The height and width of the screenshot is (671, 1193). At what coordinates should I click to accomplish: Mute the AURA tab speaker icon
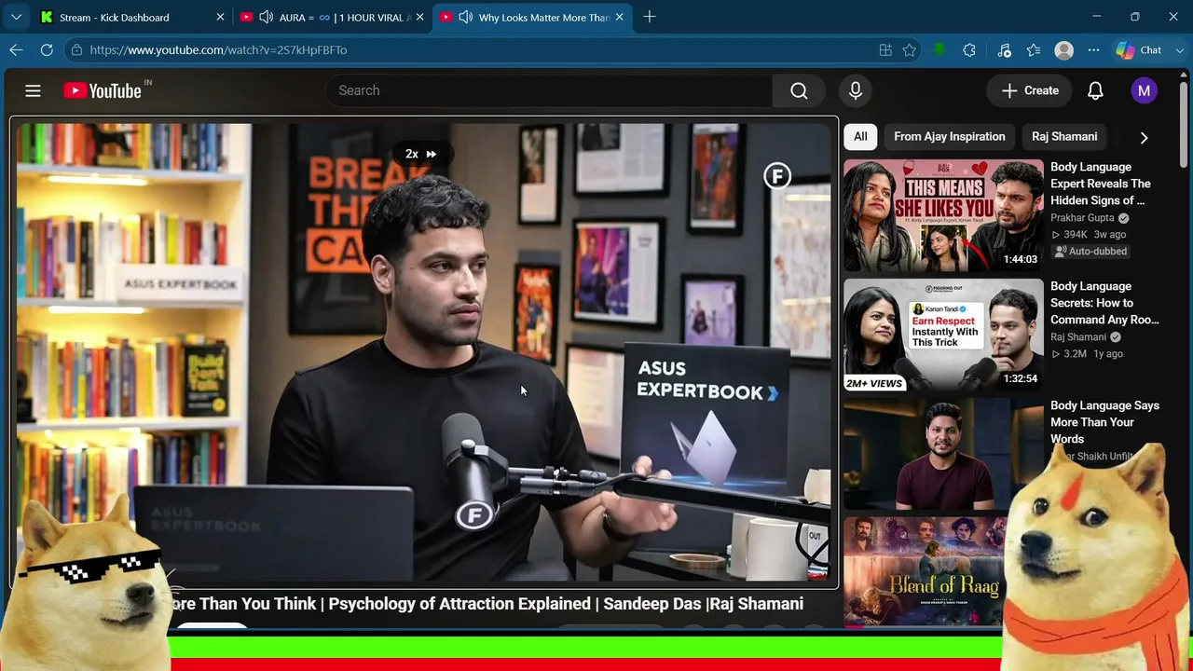pos(266,17)
